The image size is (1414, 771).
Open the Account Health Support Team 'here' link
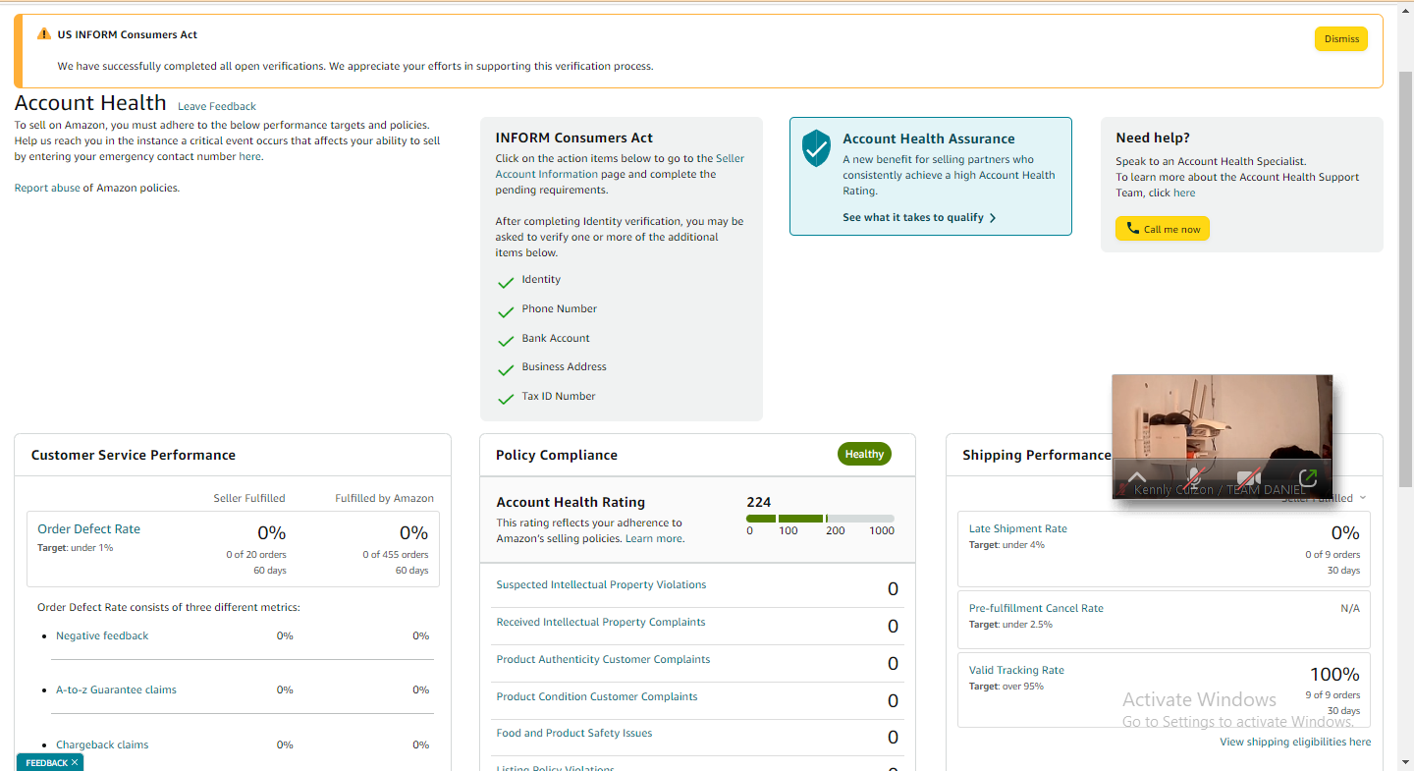click(x=1184, y=193)
